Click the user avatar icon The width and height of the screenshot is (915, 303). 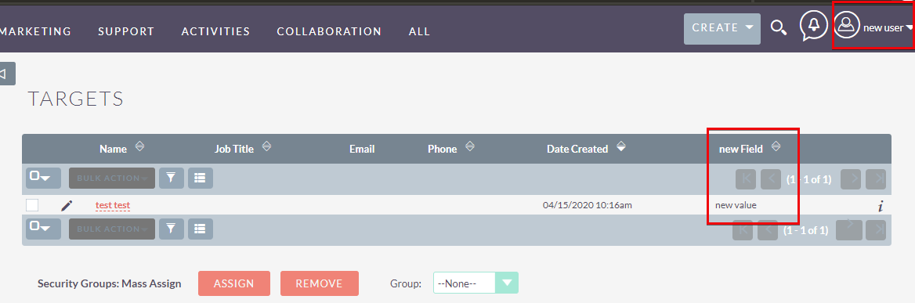847,25
